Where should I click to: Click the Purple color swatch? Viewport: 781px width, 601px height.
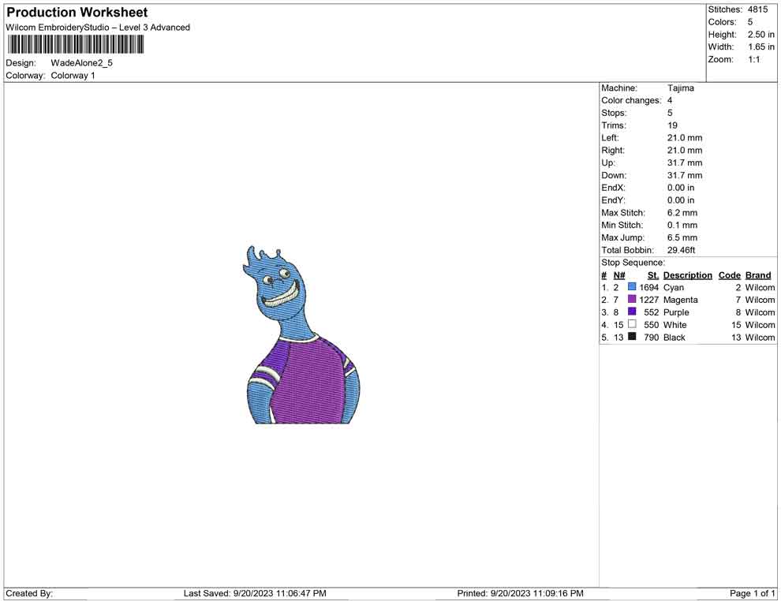coord(632,312)
